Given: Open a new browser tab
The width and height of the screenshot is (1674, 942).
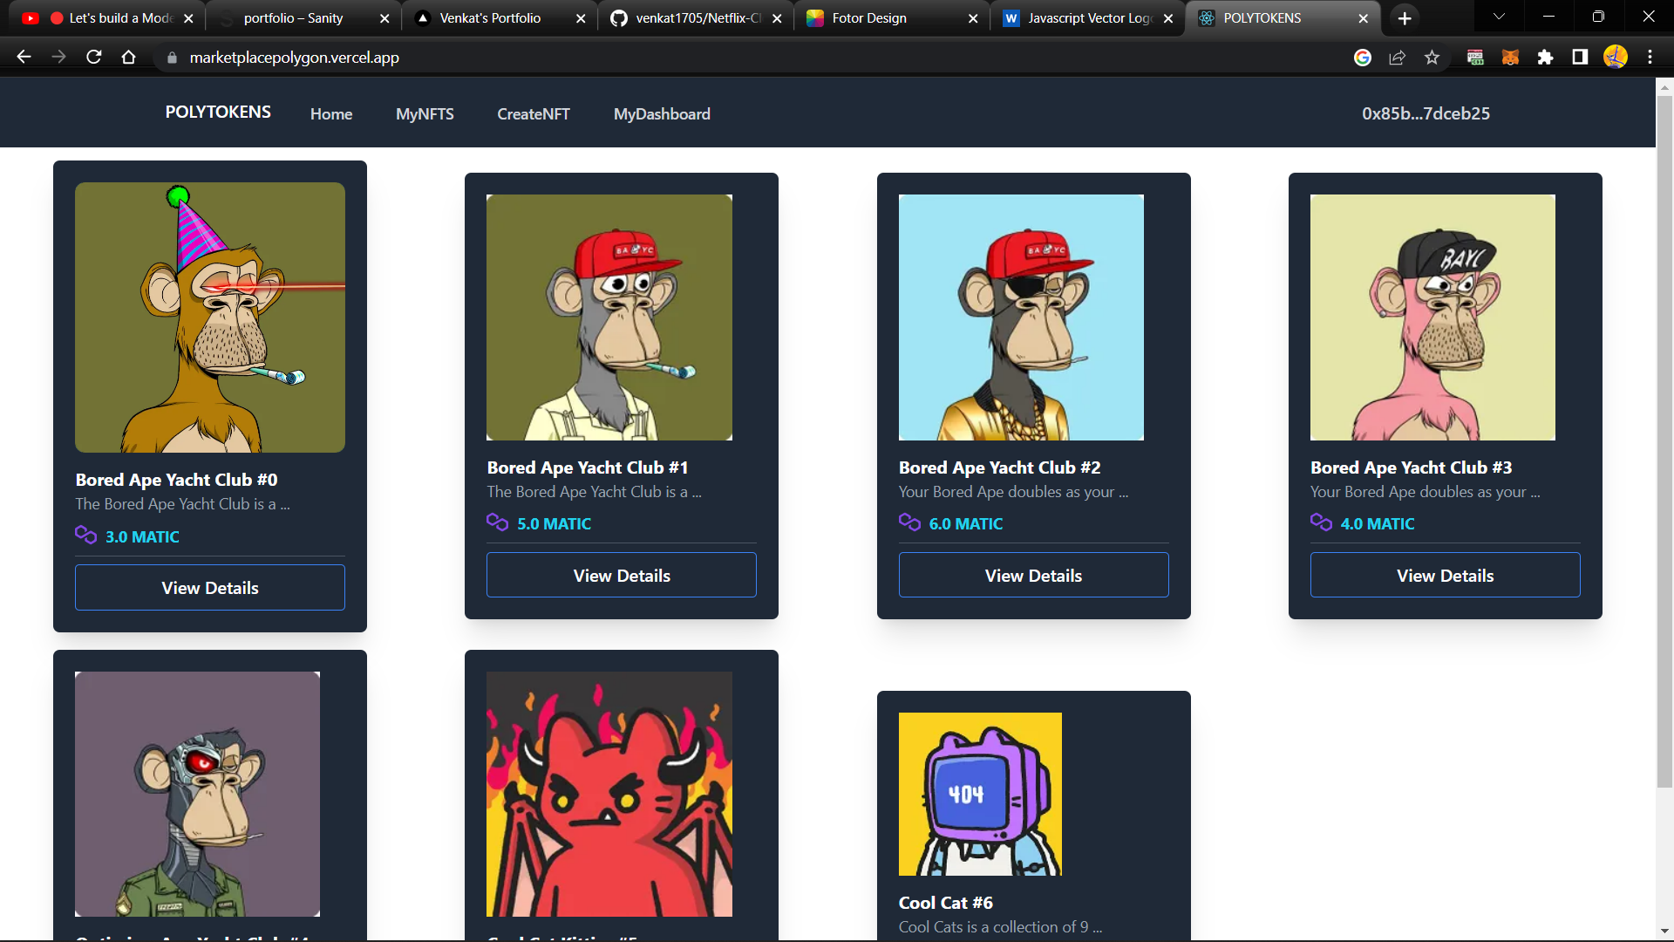Looking at the screenshot, I should pyautogui.click(x=1405, y=18).
